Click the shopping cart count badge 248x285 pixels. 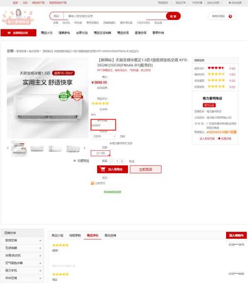[x=230, y=16]
